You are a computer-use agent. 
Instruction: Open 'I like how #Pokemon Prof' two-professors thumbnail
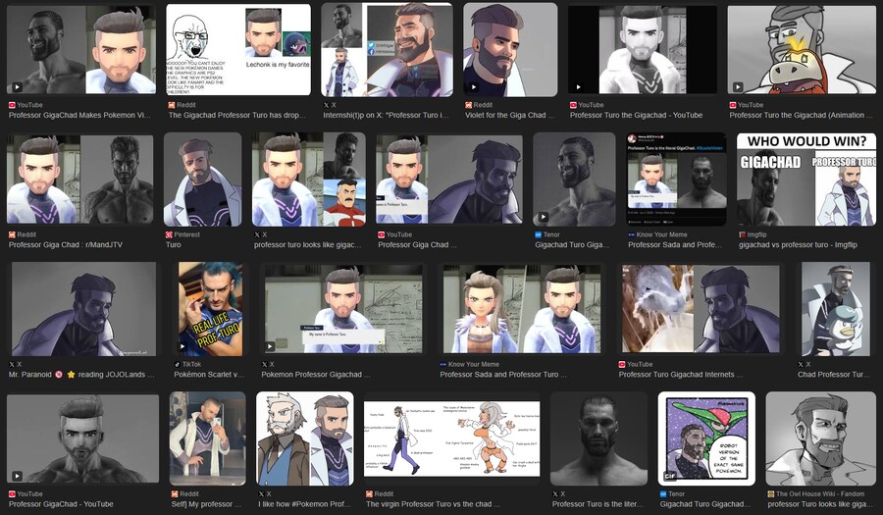pyautogui.click(x=305, y=438)
